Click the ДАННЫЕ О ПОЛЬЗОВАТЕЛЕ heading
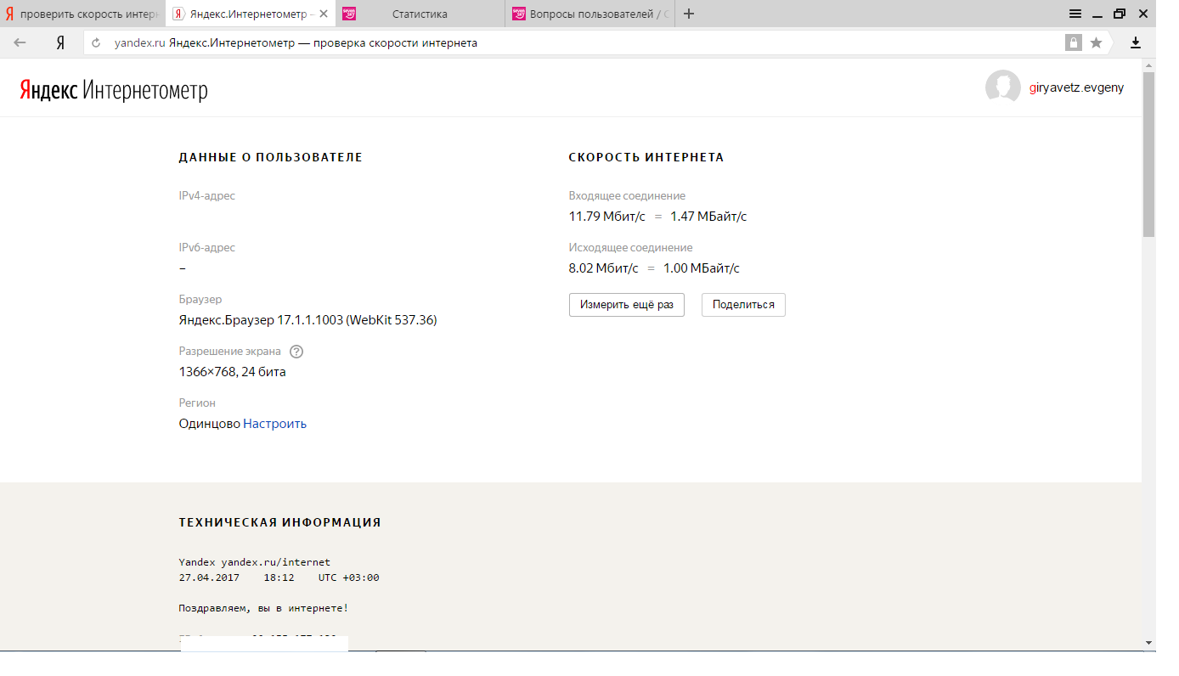 [x=271, y=157]
